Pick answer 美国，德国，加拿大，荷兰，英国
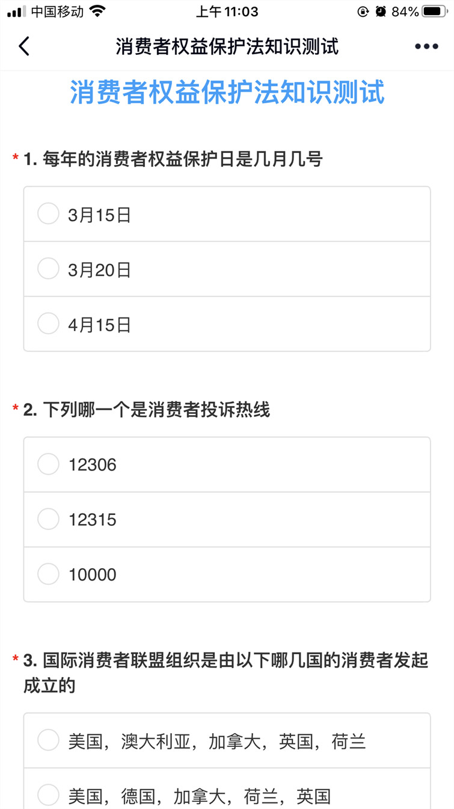This screenshot has width=454, height=809. pyautogui.click(x=48, y=795)
